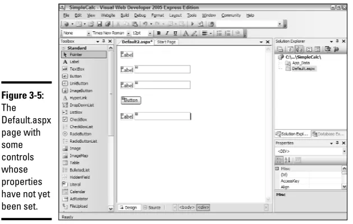
Task: Apply bulleted list formatting
Action: (x=219, y=33)
